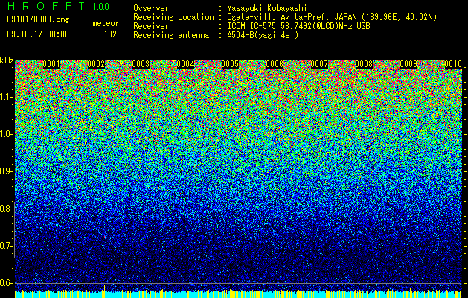Image resolution: width=468 pixels, height=298 pixels.
Task: Select the 0005 minute marker
Action: [x=230, y=64]
